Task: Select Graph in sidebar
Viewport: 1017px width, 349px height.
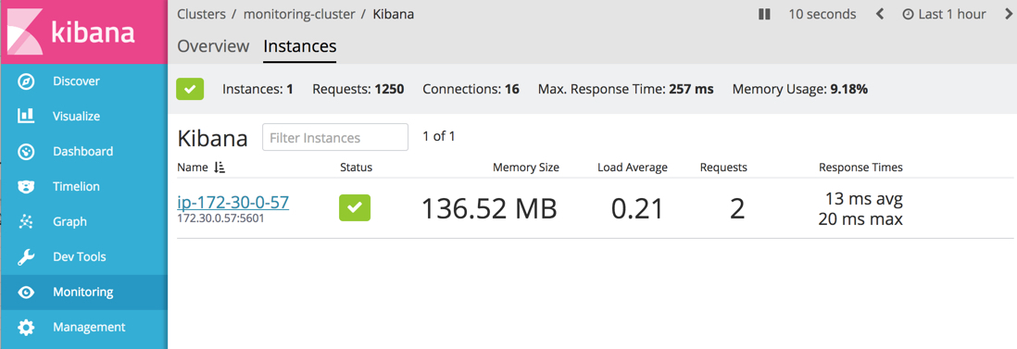Action: (x=70, y=222)
